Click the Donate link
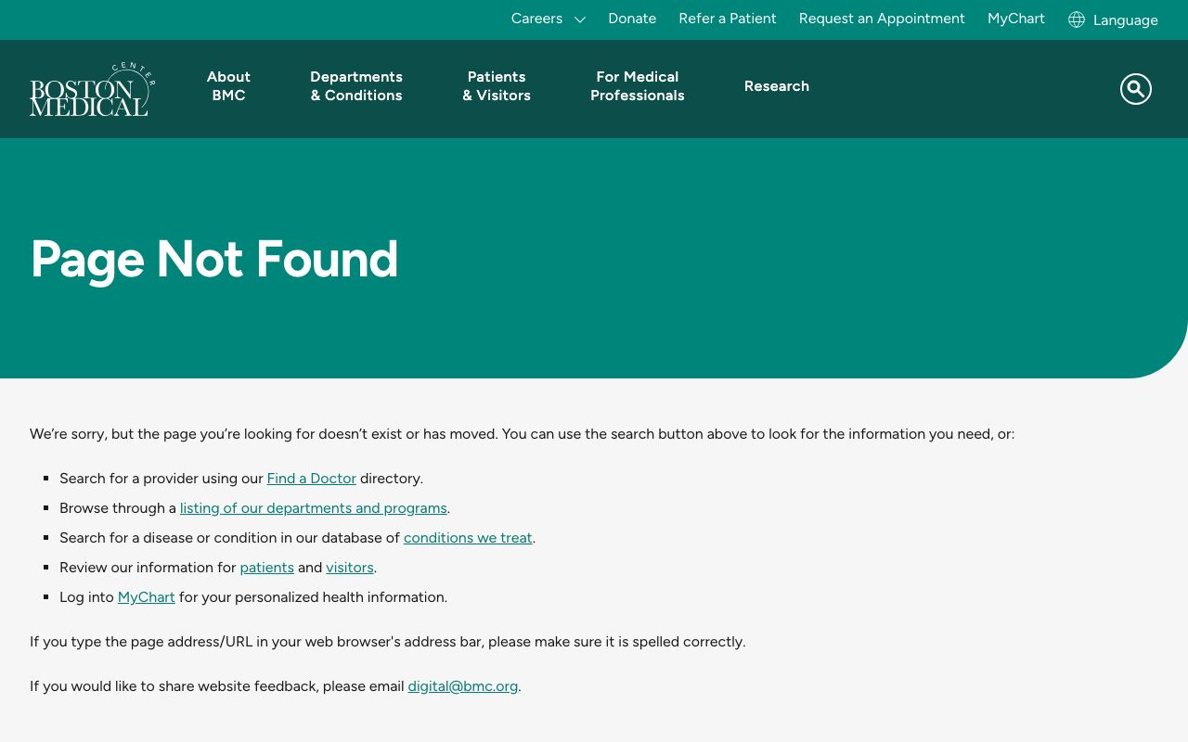The height and width of the screenshot is (742, 1188). click(x=632, y=19)
